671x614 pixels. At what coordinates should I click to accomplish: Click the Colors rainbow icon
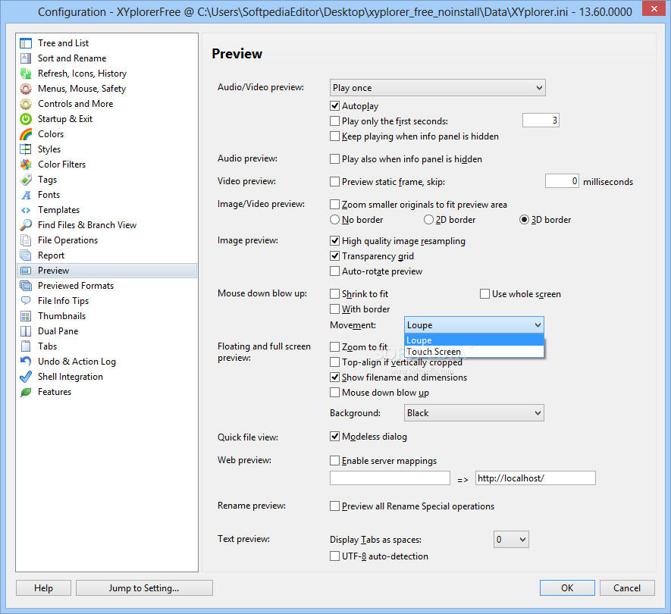click(x=26, y=134)
